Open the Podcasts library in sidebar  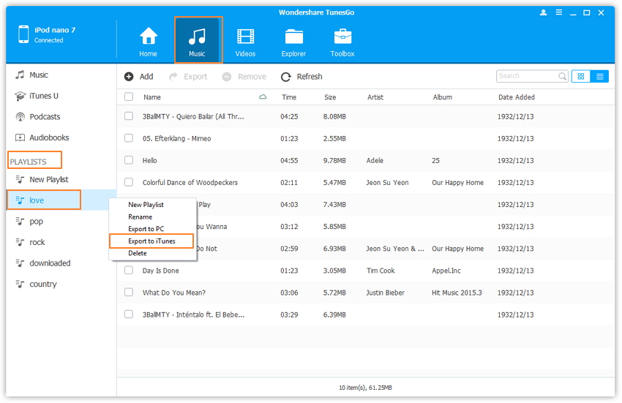click(x=45, y=117)
